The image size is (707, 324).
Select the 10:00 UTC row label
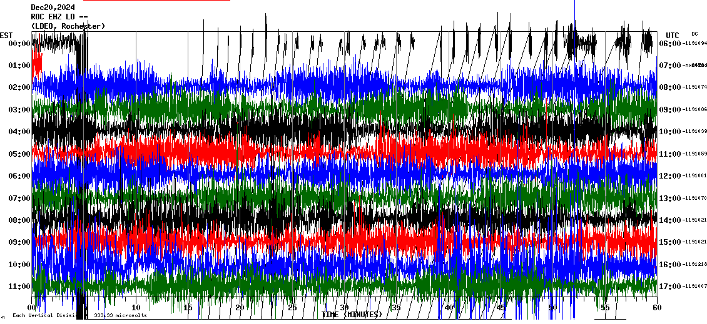pos(673,132)
